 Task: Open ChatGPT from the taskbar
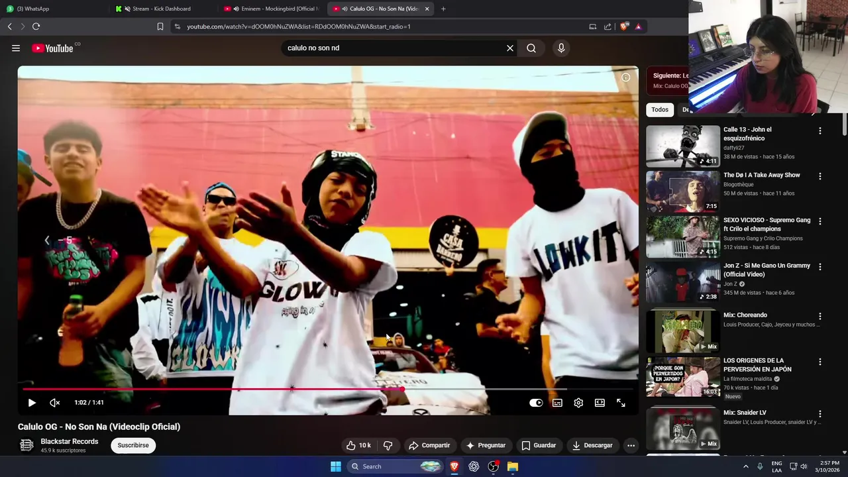474,466
